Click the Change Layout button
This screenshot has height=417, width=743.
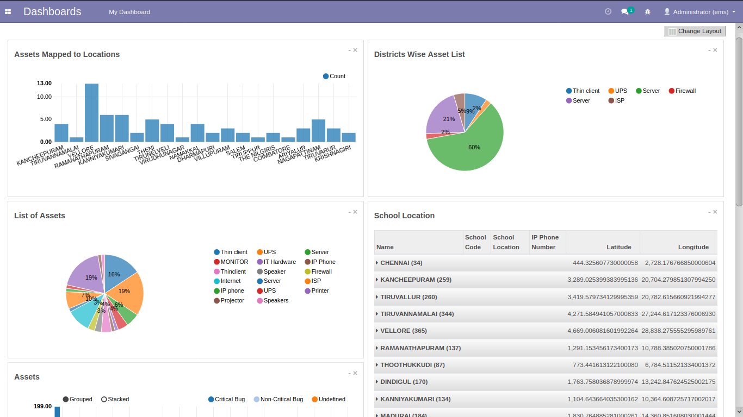point(695,31)
